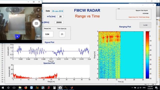The image size is (160, 90).
Task: Open the red Z-shaped app on taskbar
Action: pyautogui.click(x=49, y=88)
